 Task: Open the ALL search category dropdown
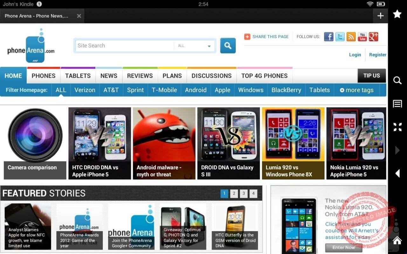(195, 46)
